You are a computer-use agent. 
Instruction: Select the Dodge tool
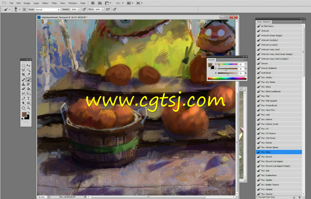click(28, 93)
